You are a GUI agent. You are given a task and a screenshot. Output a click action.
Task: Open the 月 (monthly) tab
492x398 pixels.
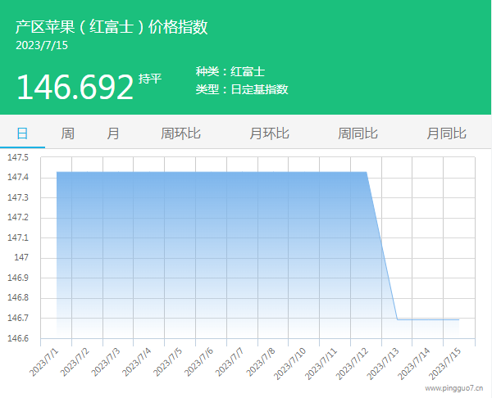[112, 133]
